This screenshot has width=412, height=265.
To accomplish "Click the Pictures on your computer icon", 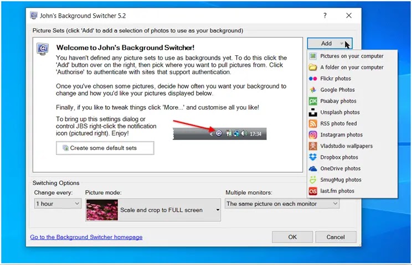I will pos(313,56).
